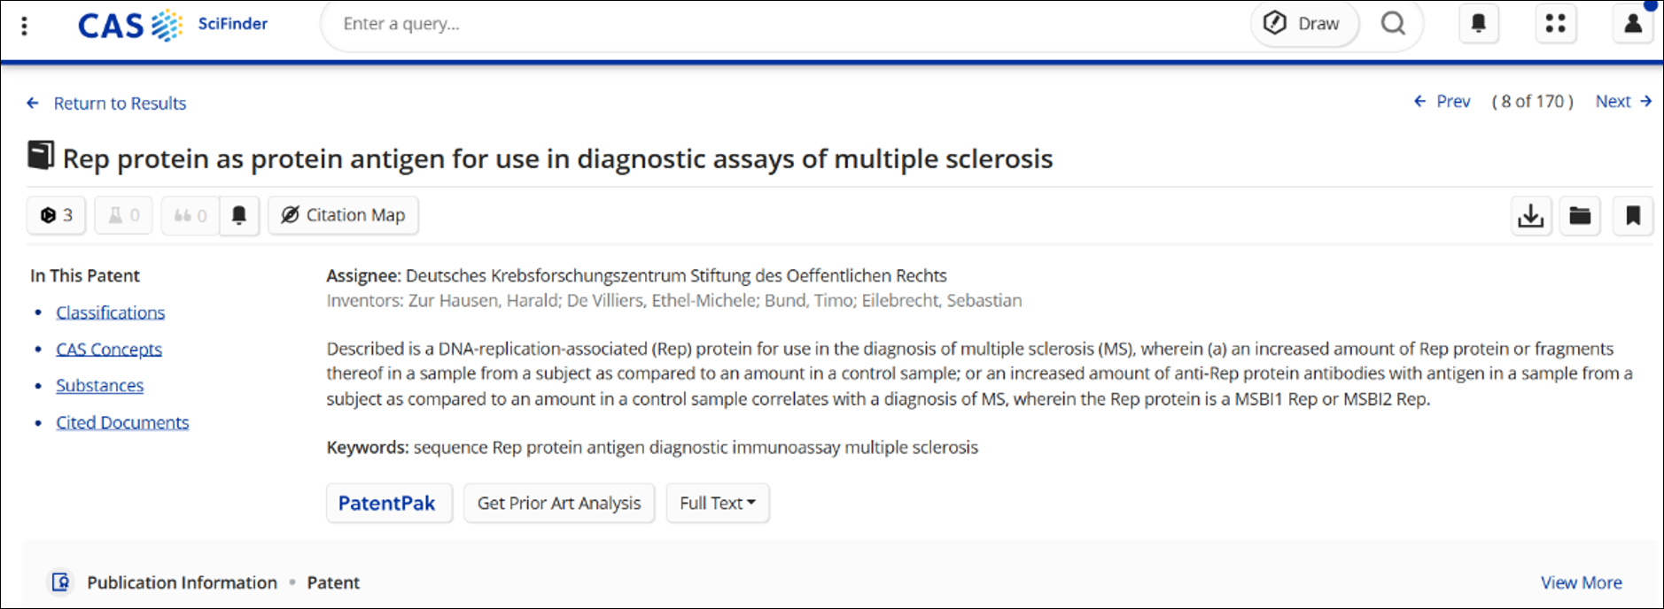Open the Draw structure editor

pyautogui.click(x=1303, y=24)
